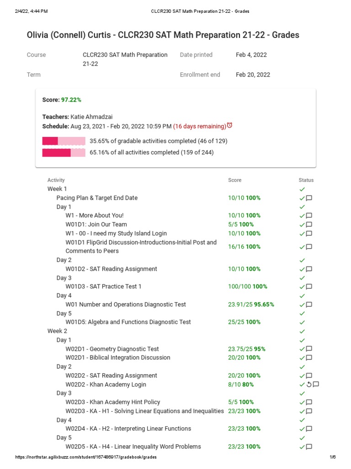Click the retry arrow icon for Khan Academy Login
The height and width of the screenshot is (469, 351).
[308, 384]
